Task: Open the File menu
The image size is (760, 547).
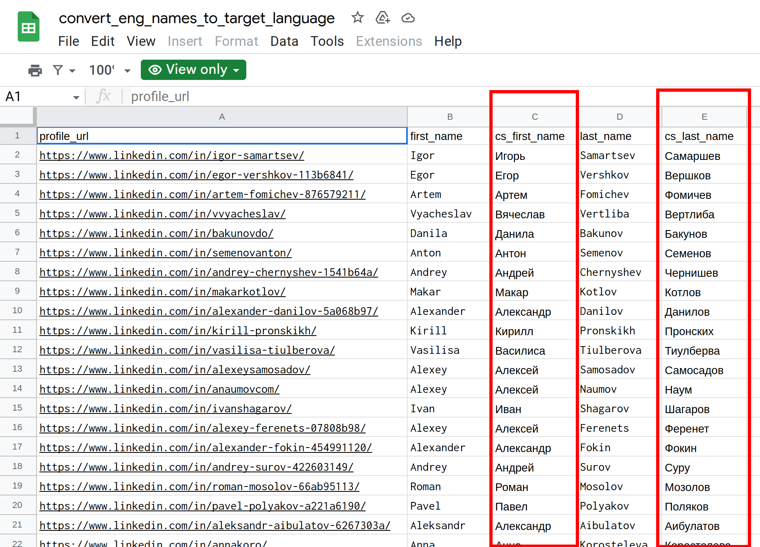Action: (x=69, y=41)
